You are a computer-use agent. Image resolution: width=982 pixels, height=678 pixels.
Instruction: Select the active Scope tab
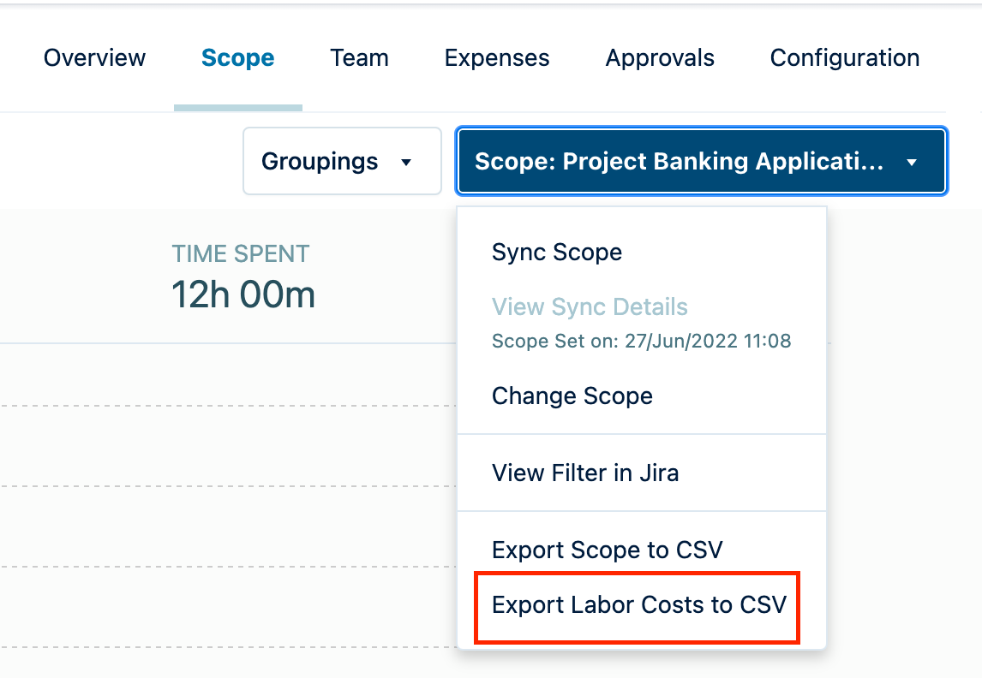(238, 58)
